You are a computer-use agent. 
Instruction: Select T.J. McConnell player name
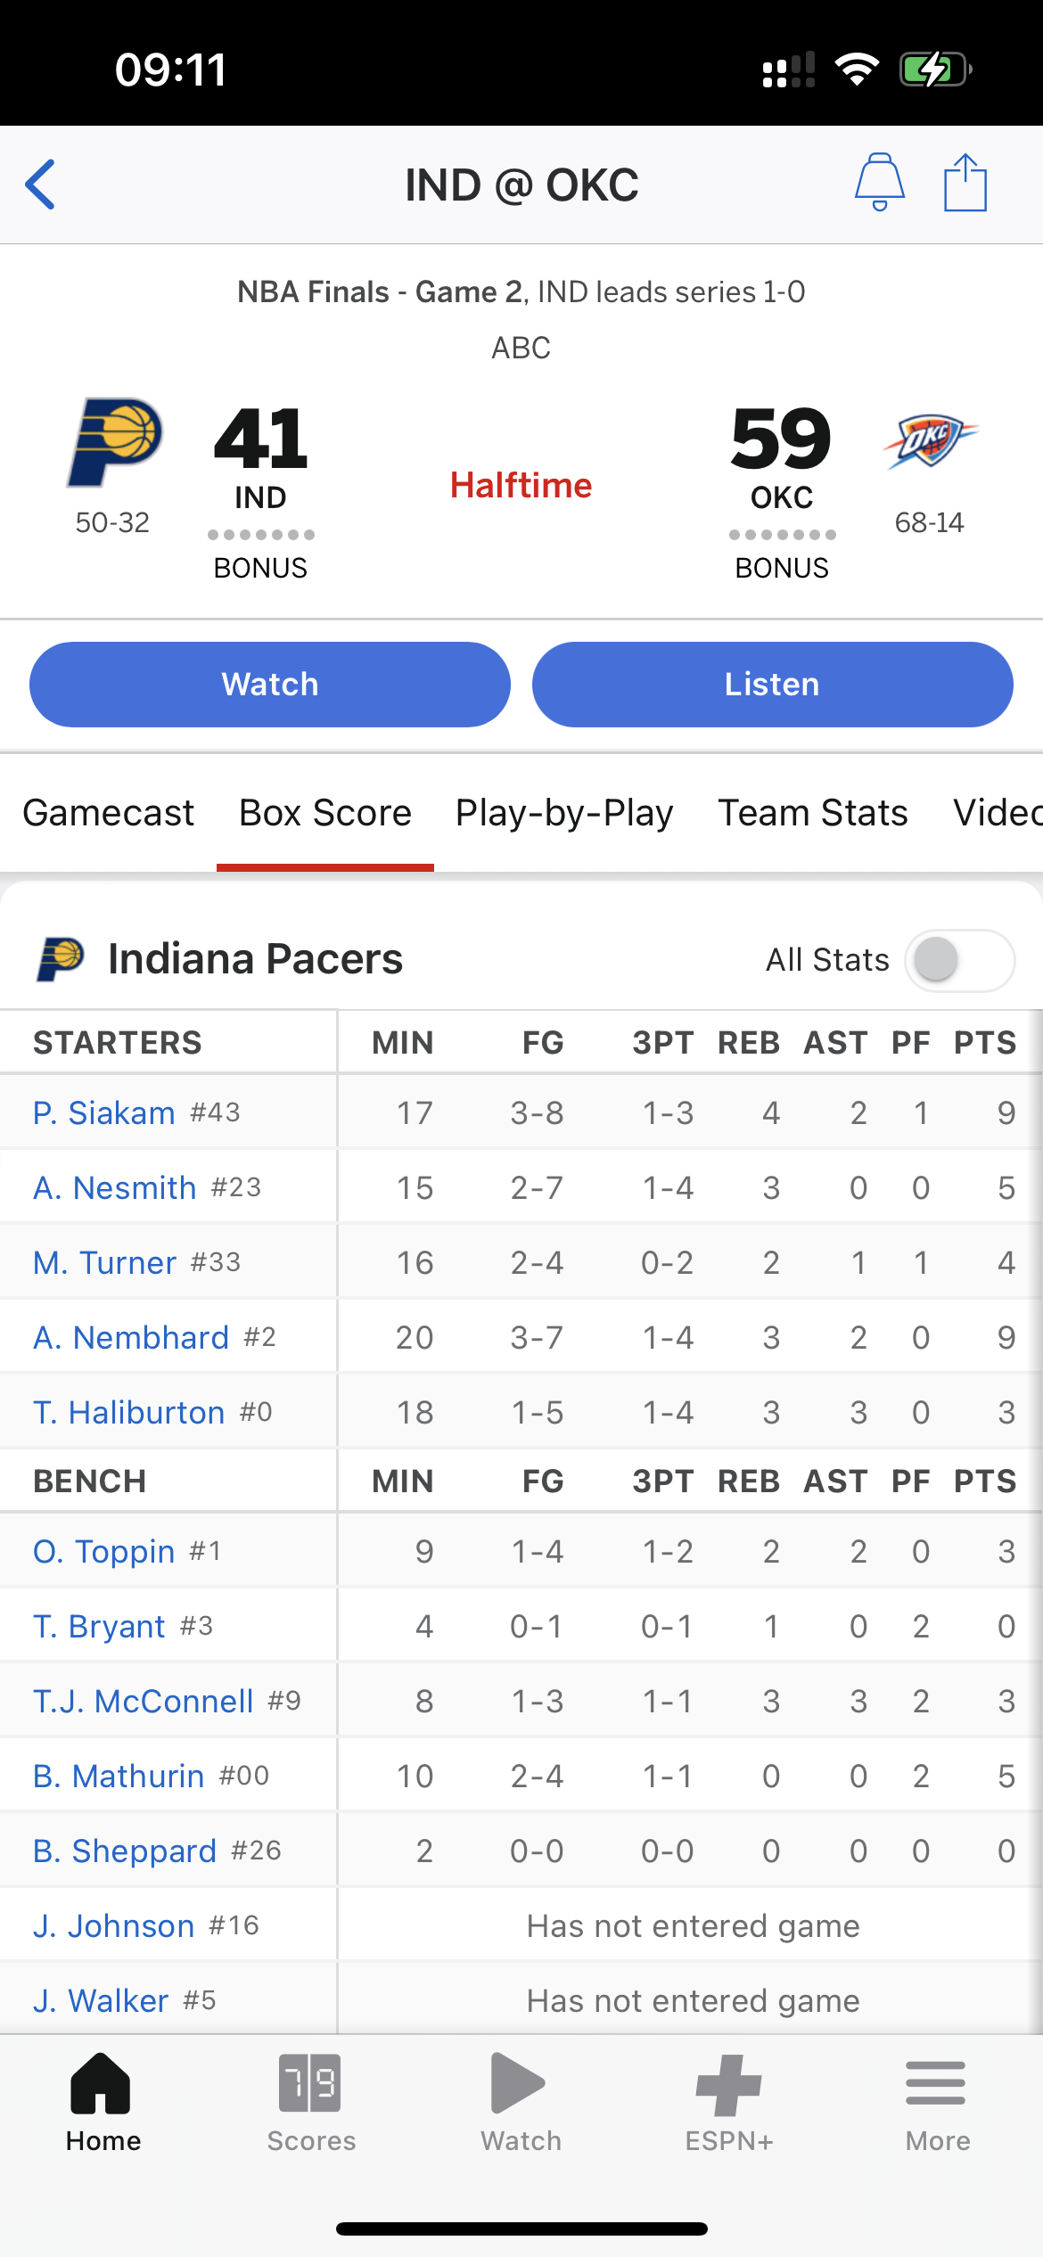(x=144, y=1701)
